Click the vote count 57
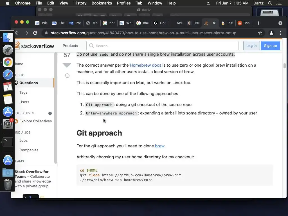The image size is (288, 216). click(67, 55)
